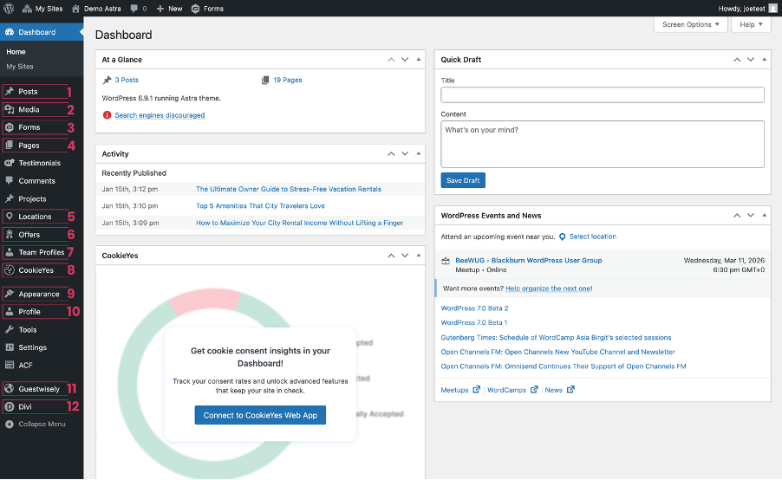782x480 pixels.
Task: Click the WordPress logo icon
Action: (10, 9)
